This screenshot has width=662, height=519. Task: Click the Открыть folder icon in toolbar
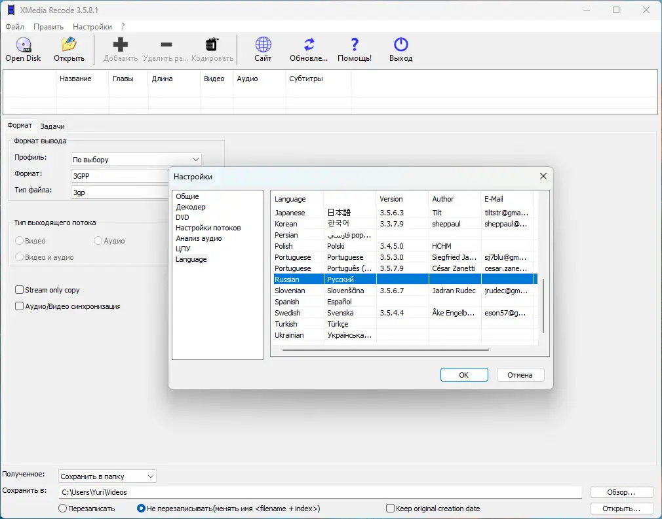click(69, 45)
